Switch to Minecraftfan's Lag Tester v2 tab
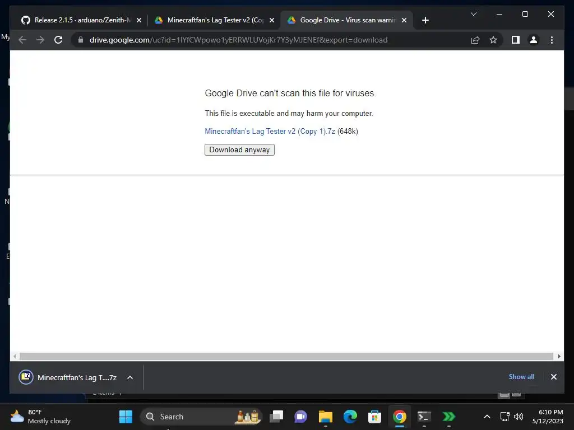The width and height of the screenshot is (574, 430). click(x=215, y=20)
